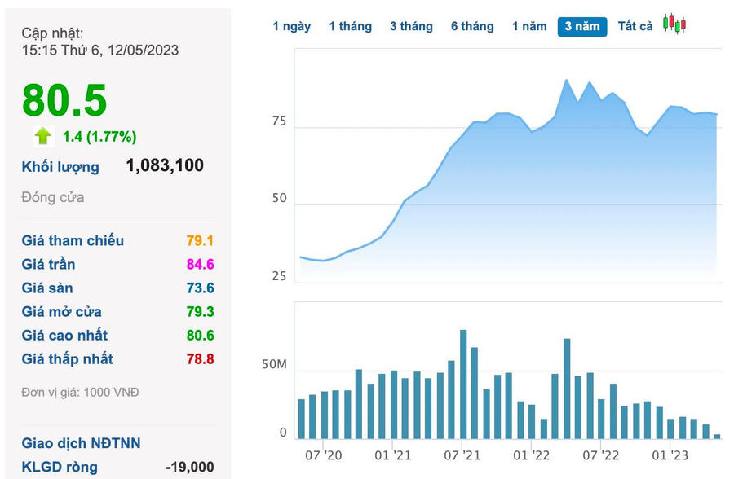Click the '01 '23' x-axis date label

[670, 455]
